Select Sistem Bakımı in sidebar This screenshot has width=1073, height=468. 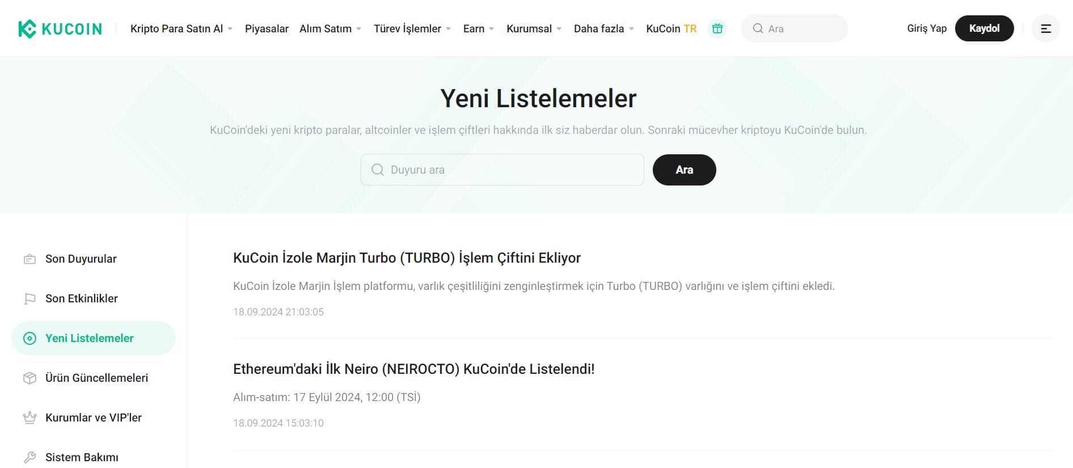[94, 457]
